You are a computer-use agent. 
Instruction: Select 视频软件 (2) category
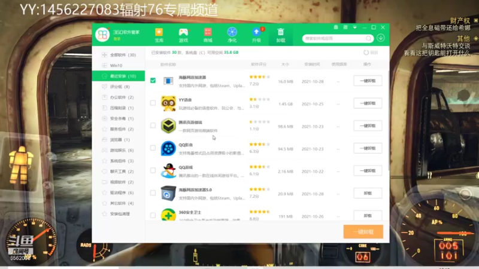[x=119, y=182]
